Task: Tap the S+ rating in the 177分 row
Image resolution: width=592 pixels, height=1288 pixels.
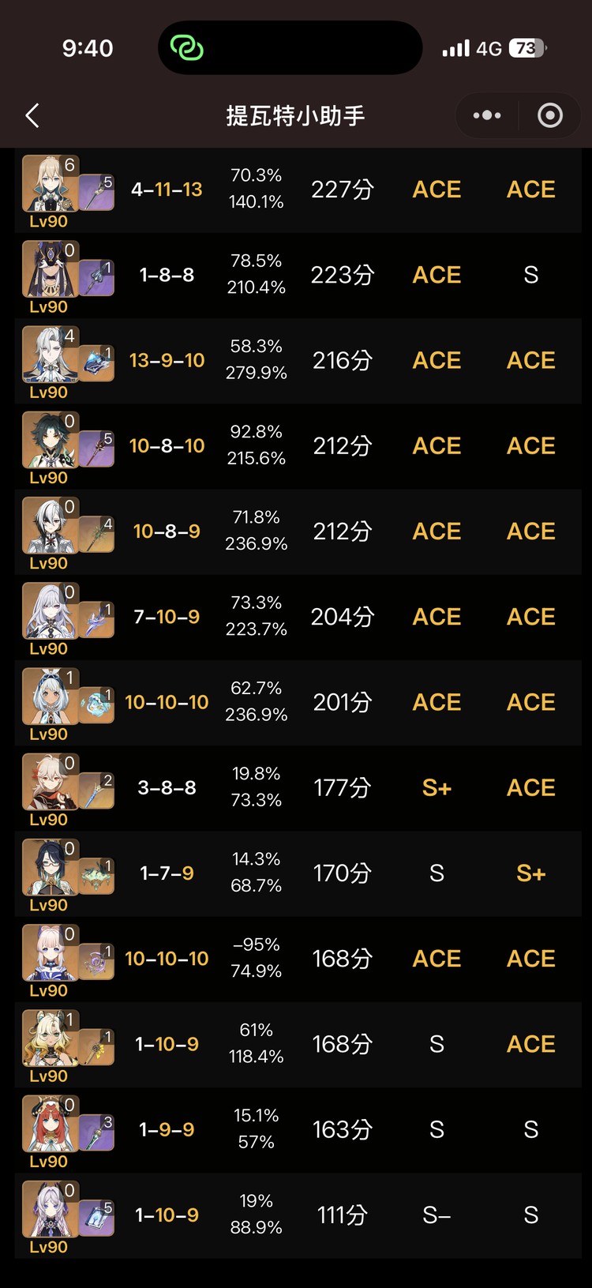Action: click(437, 788)
